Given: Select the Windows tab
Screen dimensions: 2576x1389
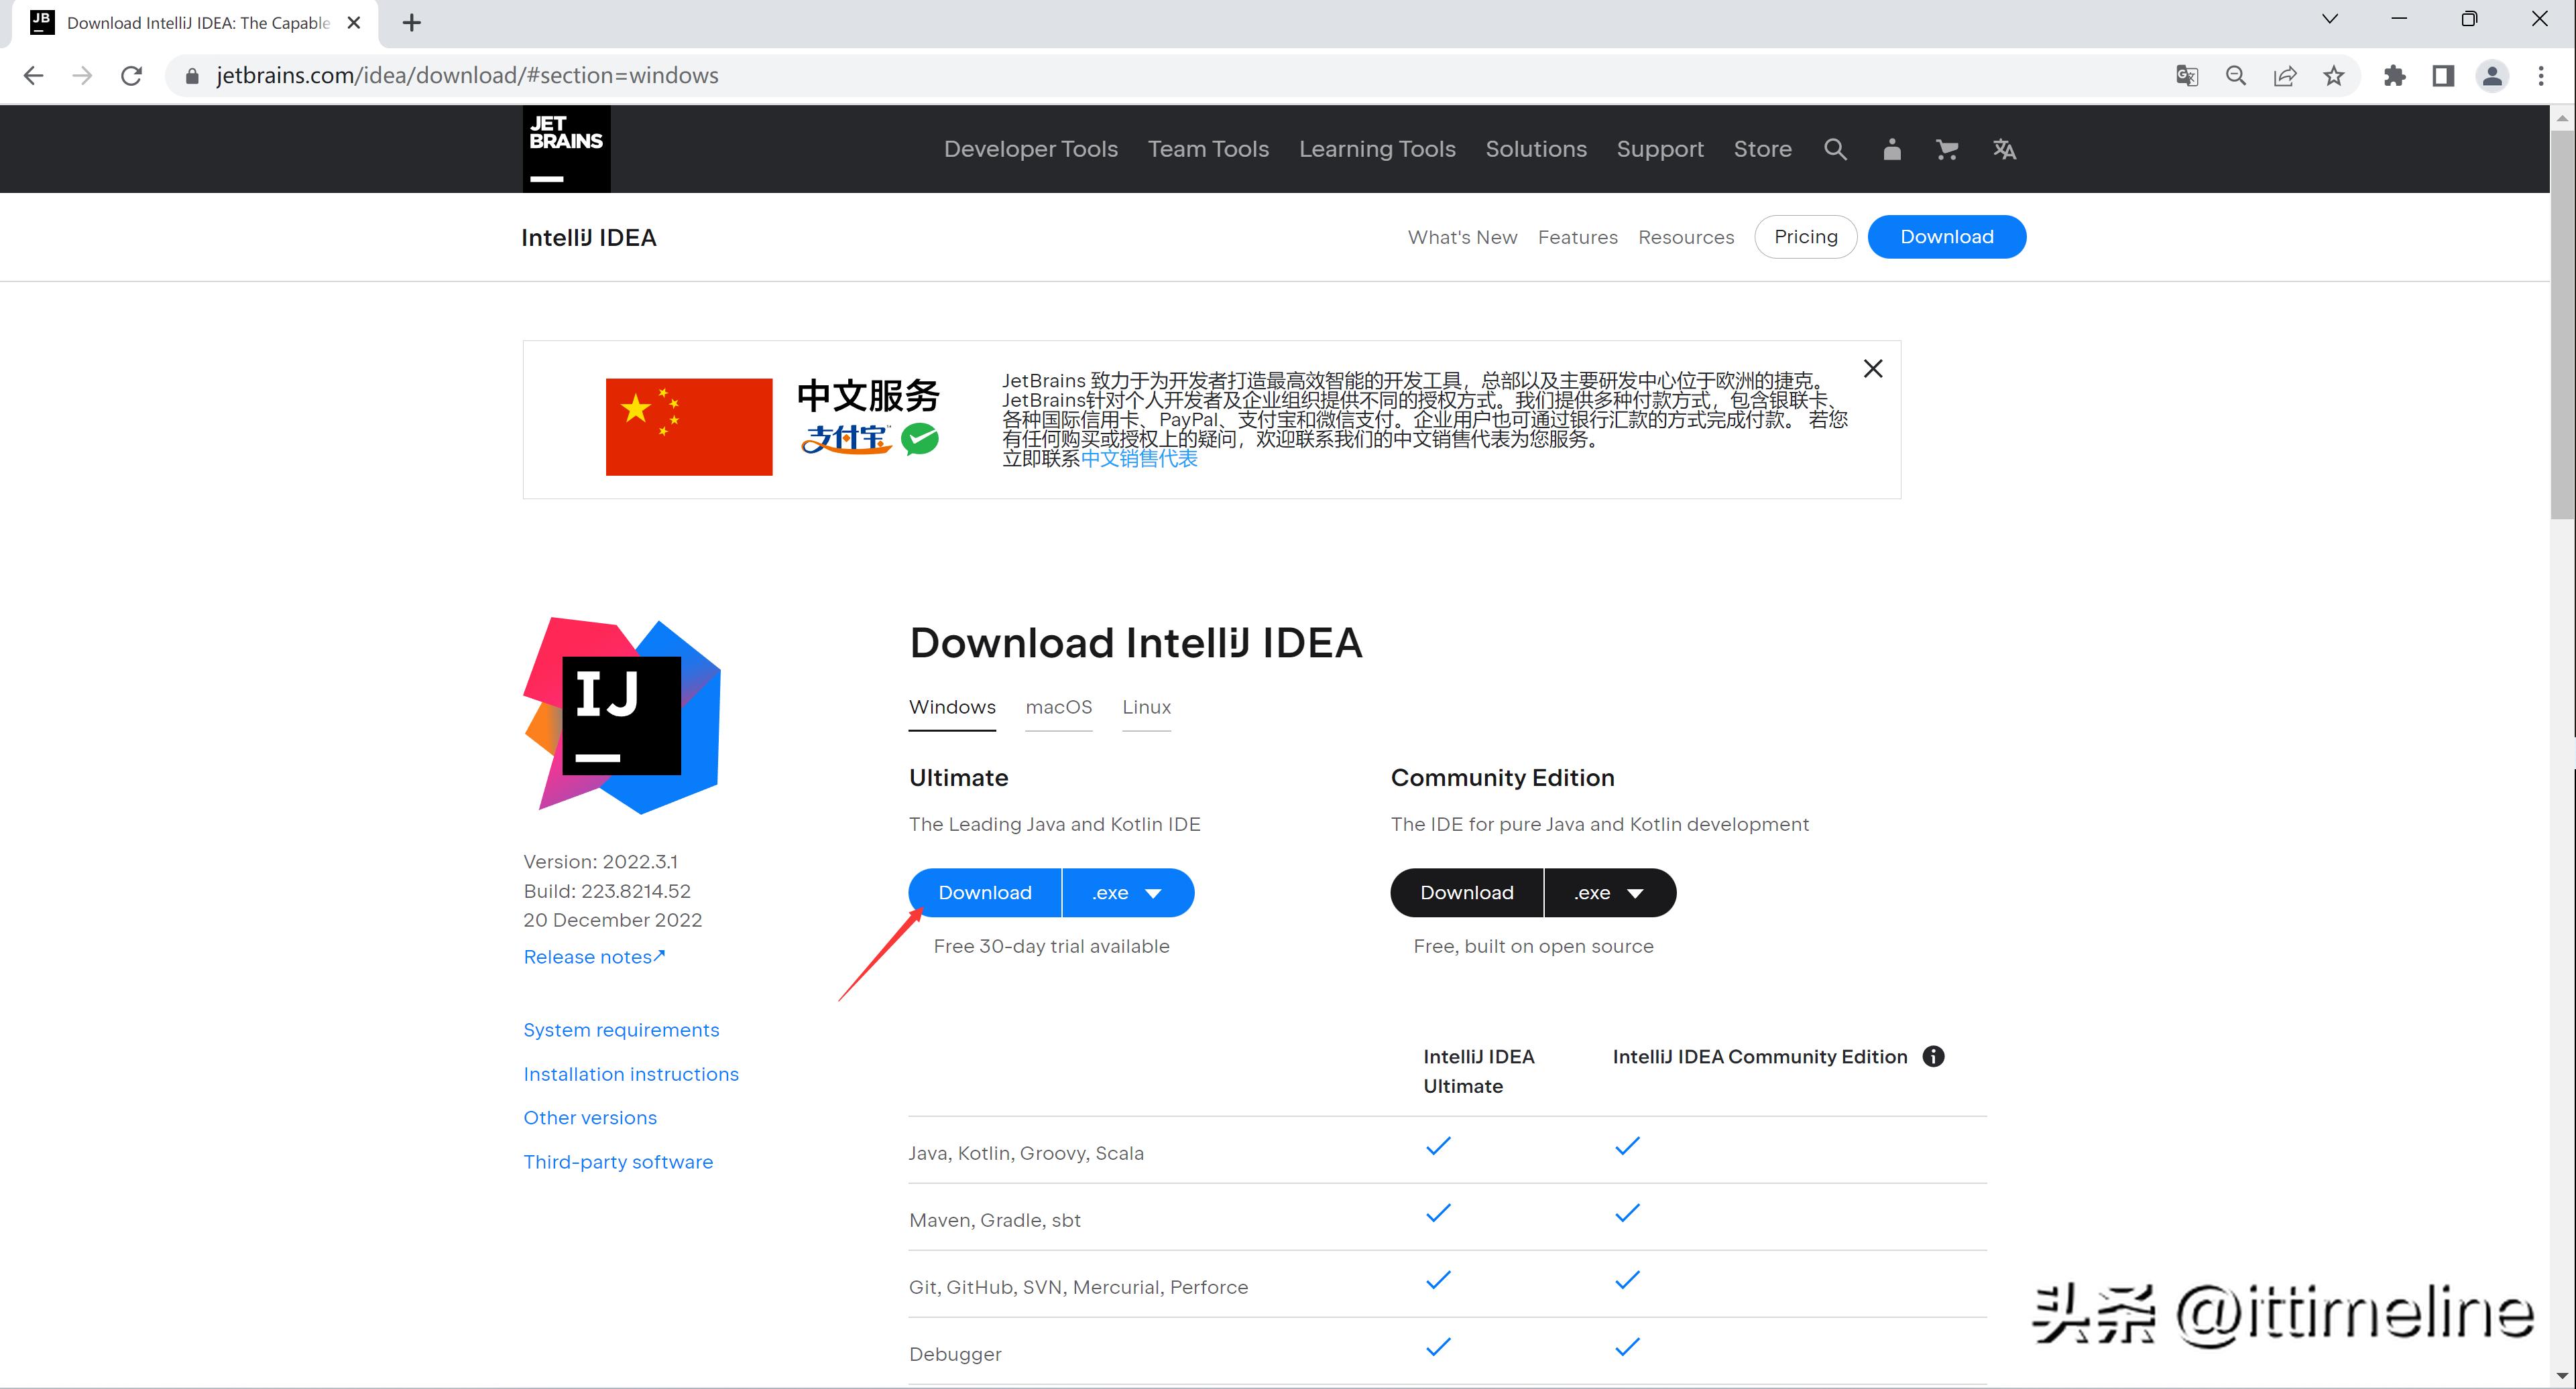Looking at the screenshot, I should click(x=952, y=708).
